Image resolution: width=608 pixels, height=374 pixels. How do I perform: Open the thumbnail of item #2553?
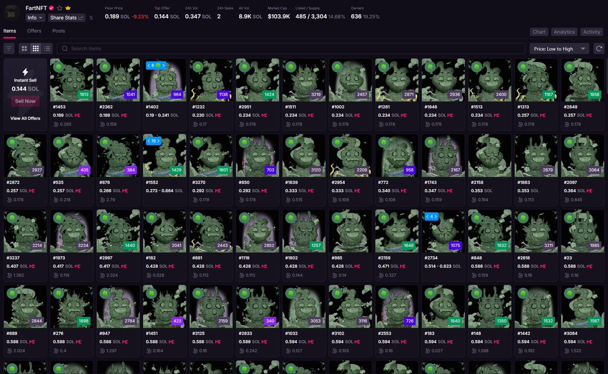[x=397, y=306]
